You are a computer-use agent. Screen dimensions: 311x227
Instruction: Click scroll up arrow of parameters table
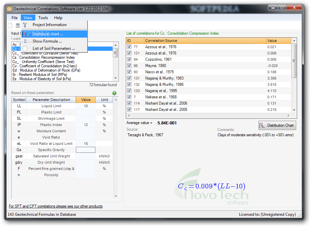116,100
